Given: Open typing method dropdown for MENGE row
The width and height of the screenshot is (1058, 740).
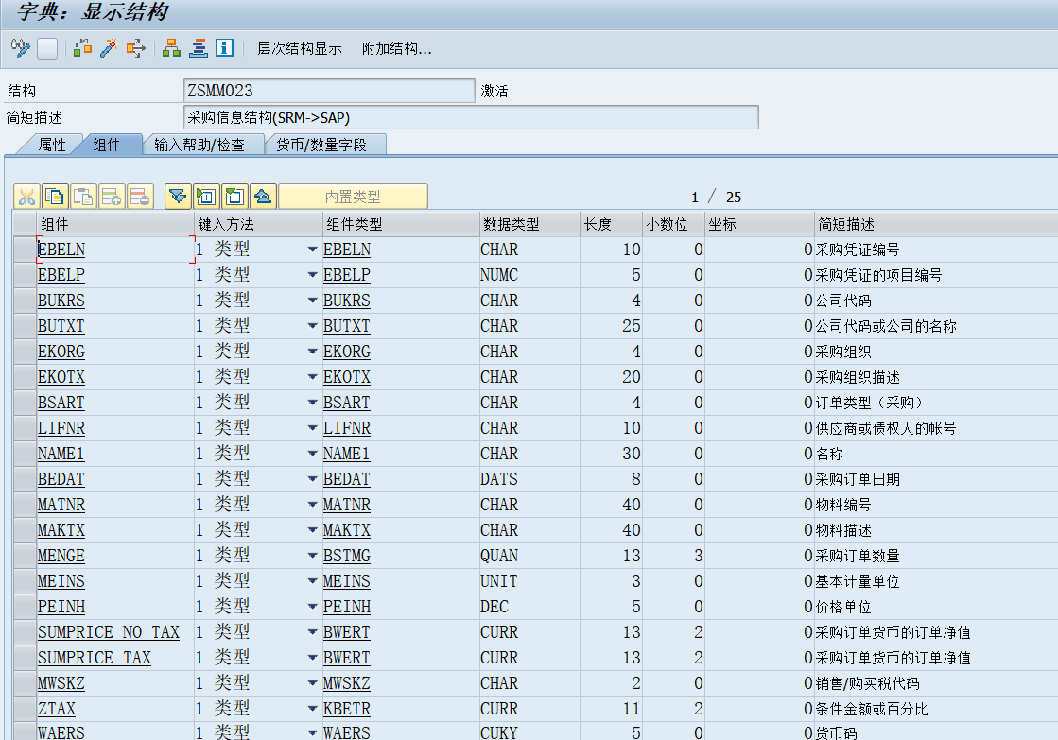Looking at the screenshot, I should 312,556.
